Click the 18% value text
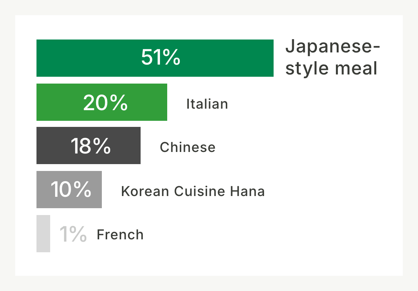This screenshot has height=291, width=418. tap(91, 146)
